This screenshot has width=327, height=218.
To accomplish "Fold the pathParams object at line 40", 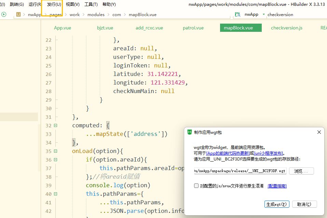I will click(x=55, y=194).
